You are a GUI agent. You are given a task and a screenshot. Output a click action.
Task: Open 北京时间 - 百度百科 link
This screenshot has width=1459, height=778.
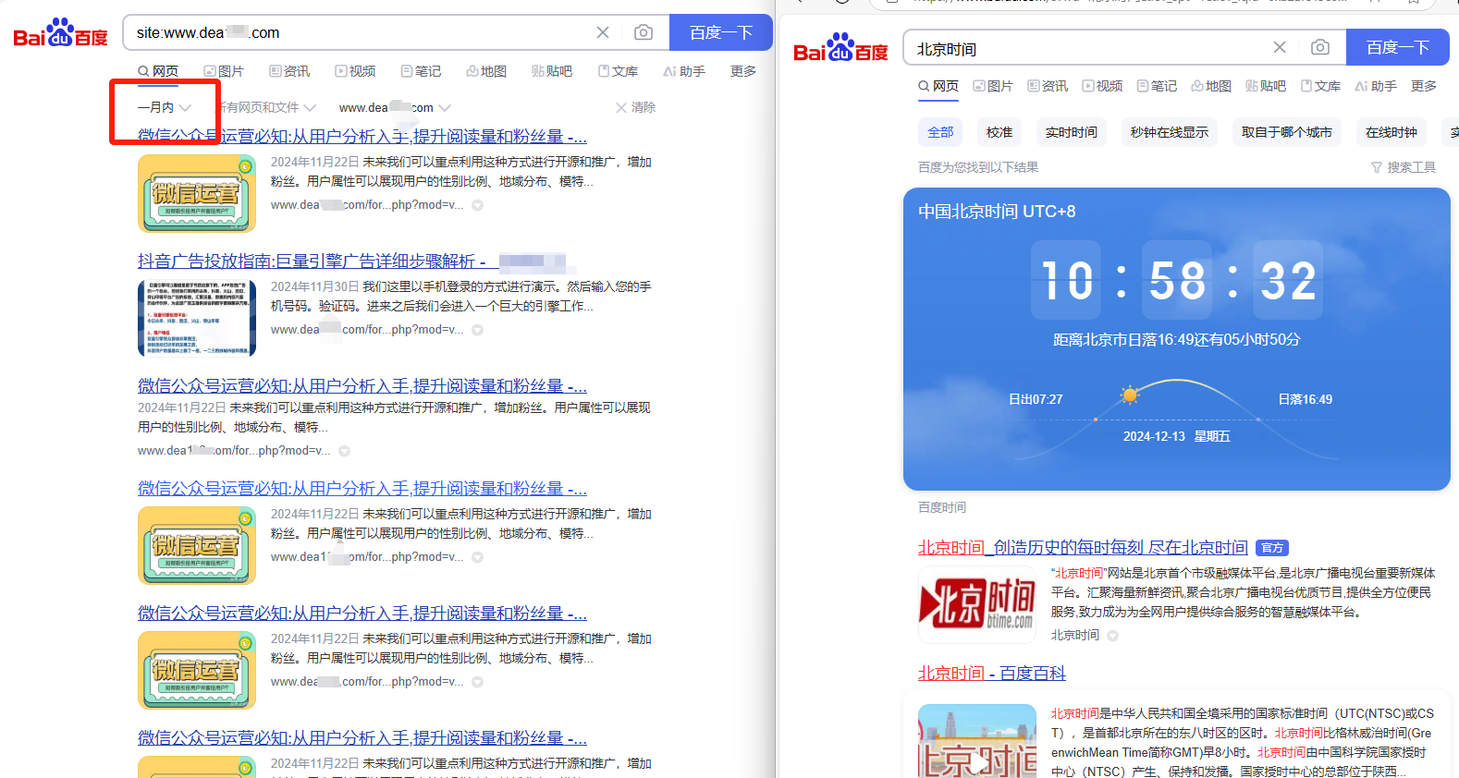pyautogui.click(x=992, y=674)
